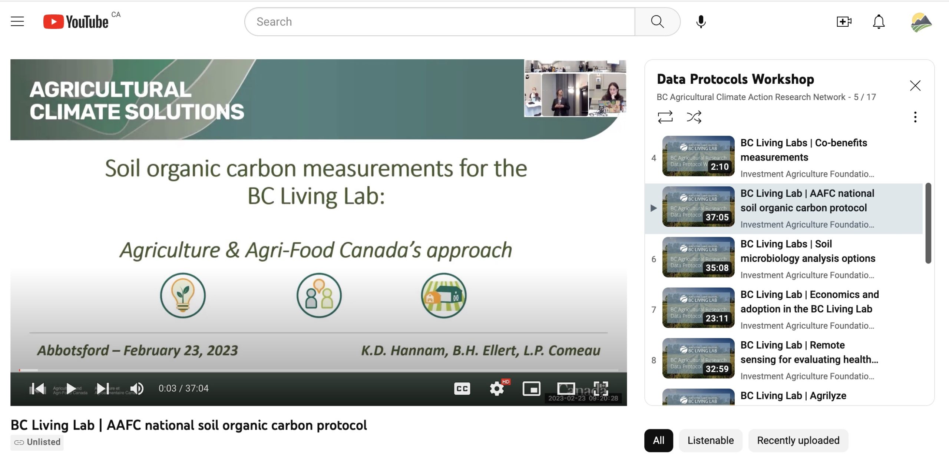
Task: Open the hamburger guide menu
Action: coord(17,21)
